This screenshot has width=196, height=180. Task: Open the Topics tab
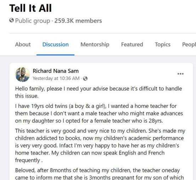point(163,44)
